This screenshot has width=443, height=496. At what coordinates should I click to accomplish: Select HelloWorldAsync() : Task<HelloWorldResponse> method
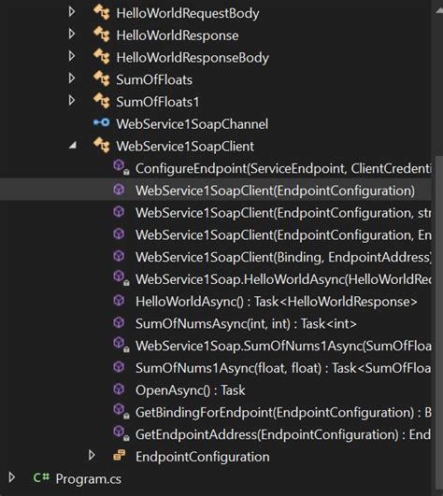(x=277, y=302)
